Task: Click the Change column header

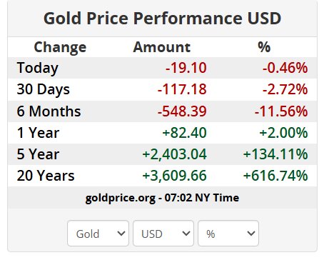Action: tap(60, 47)
